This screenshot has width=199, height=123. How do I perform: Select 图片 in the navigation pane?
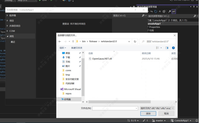click(x=68, y=66)
